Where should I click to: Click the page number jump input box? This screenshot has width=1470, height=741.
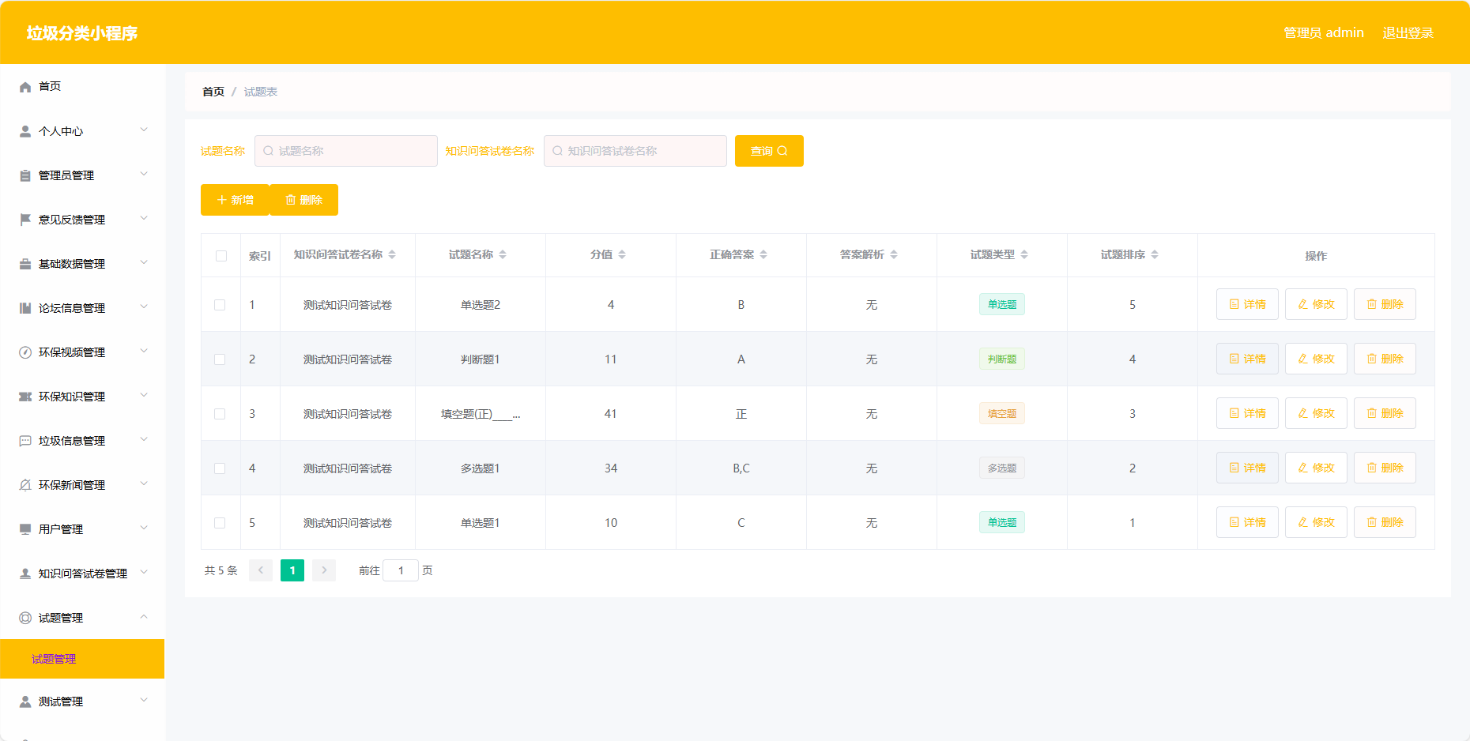tap(401, 570)
